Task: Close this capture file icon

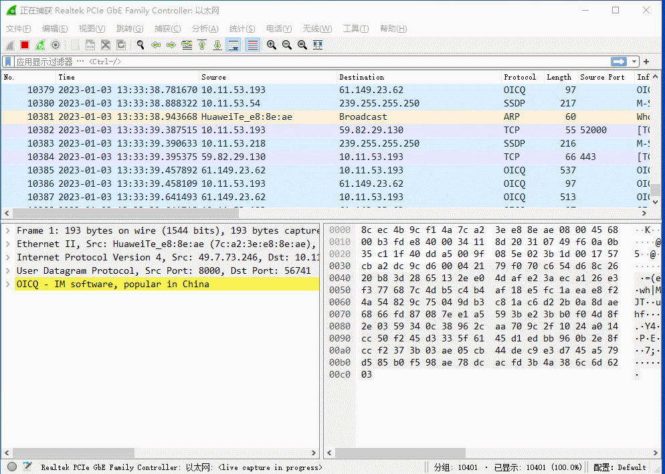Action: point(106,45)
